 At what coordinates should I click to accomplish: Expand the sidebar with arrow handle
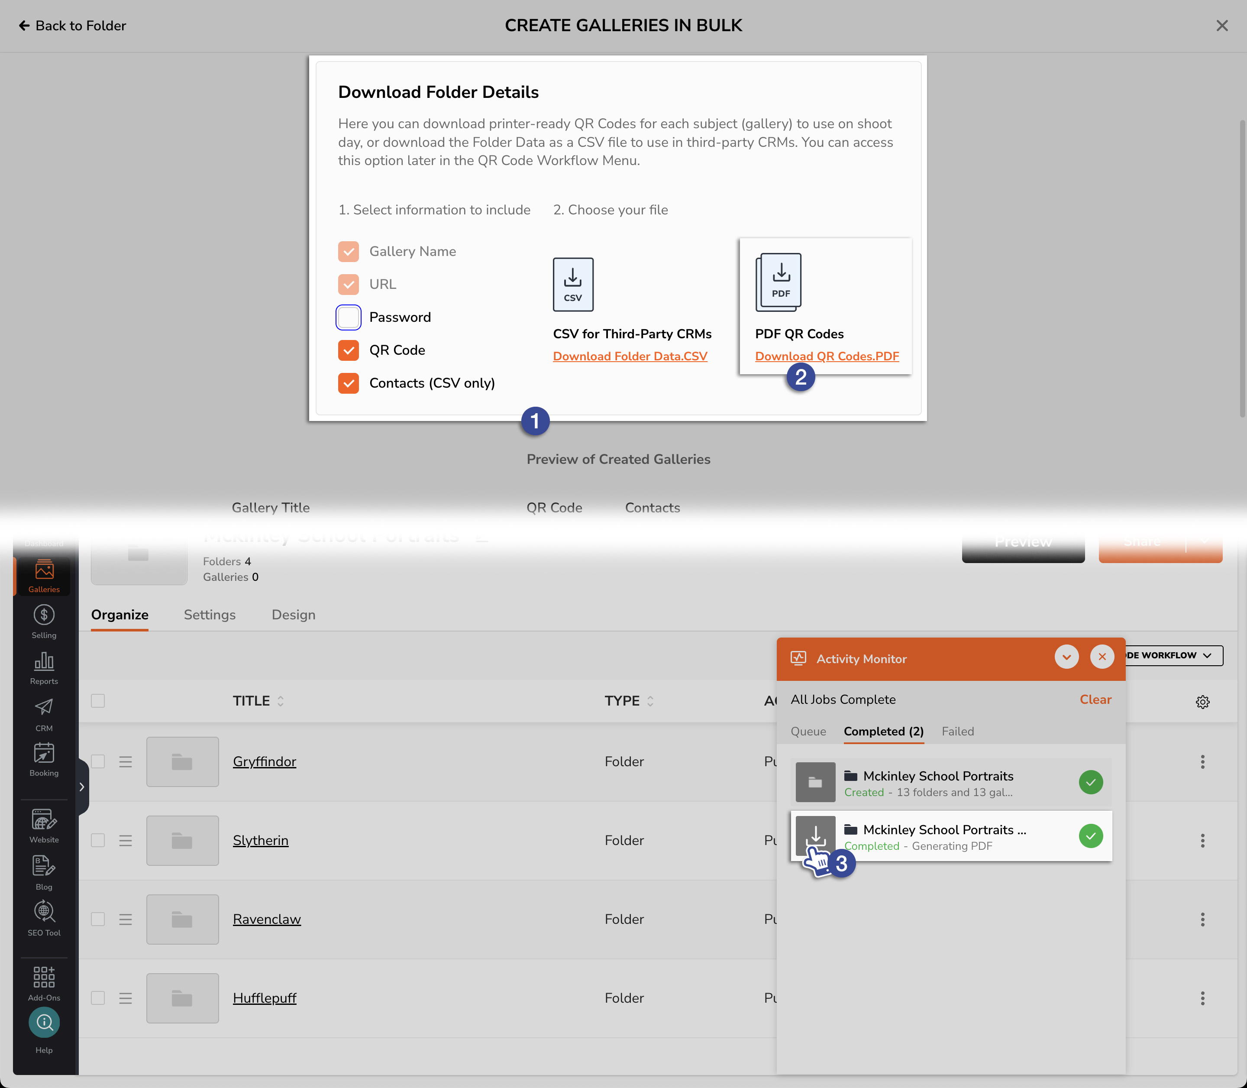(83, 787)
